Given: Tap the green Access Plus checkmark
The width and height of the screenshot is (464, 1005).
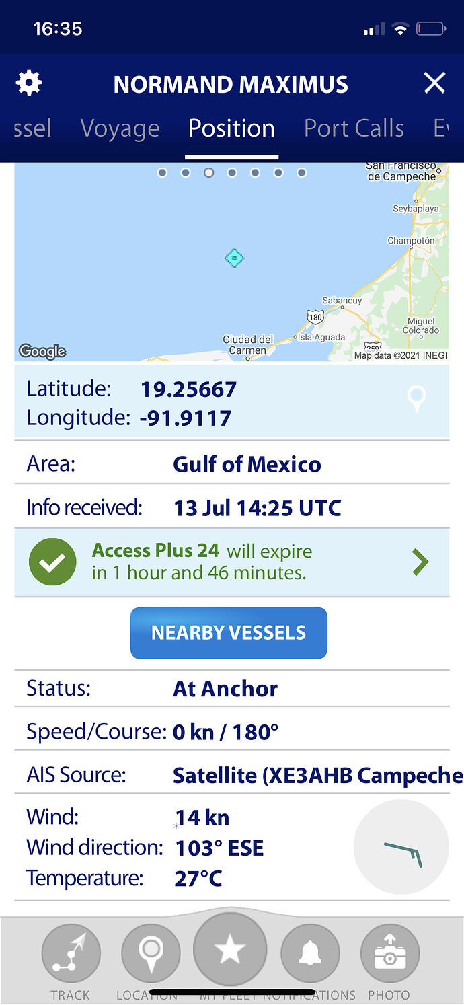Looking at the screenshot, I should pos(52,562).
